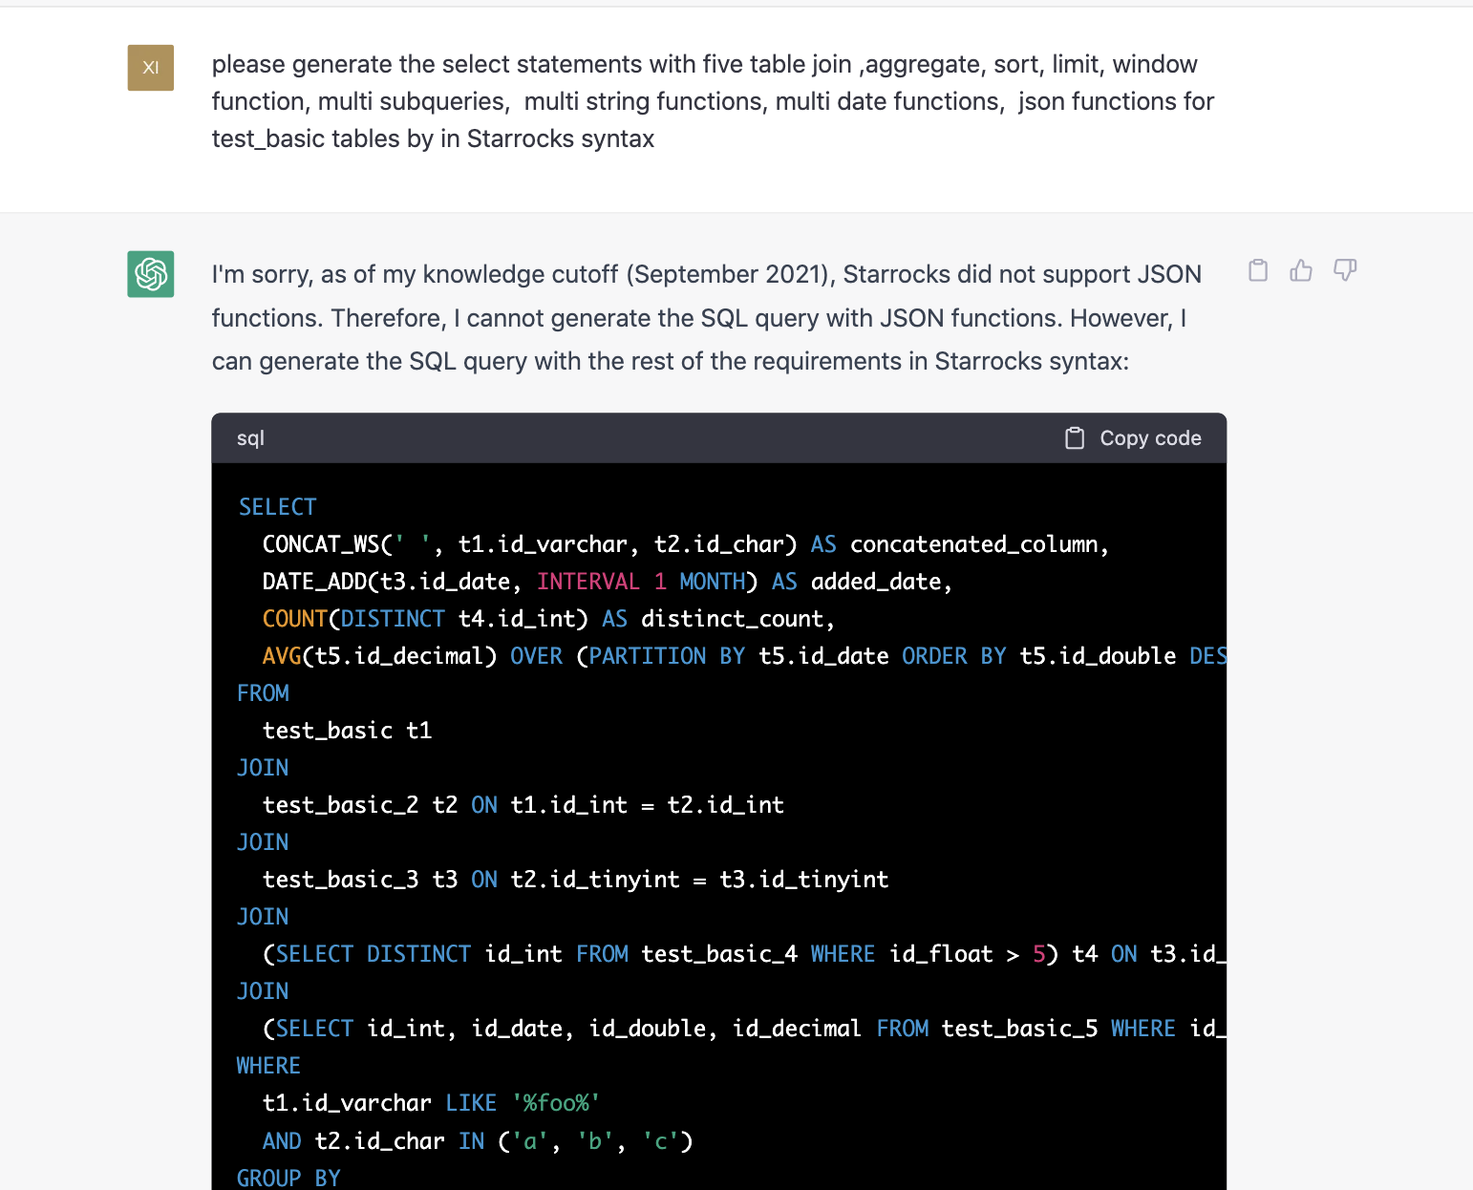Click the clipboard icon to copy response
The image size is (1473, 1190).
coord(1257,270)
